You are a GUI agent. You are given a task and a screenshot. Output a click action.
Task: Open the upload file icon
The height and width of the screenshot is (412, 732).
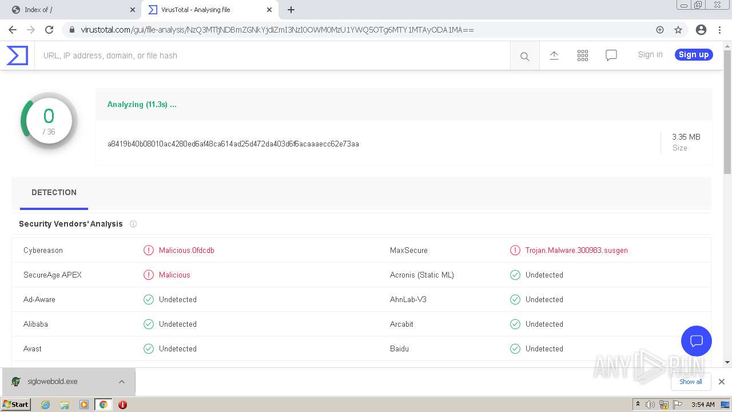pyautogui.click(x=554, y=56)
